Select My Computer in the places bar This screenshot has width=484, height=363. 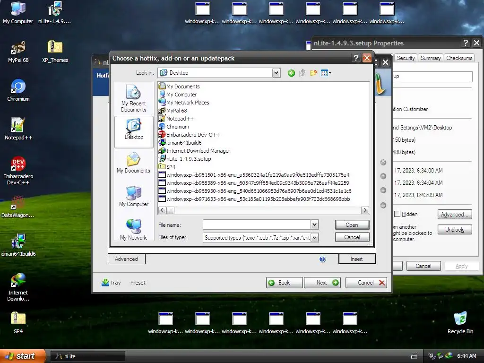[x=134, y=196]
